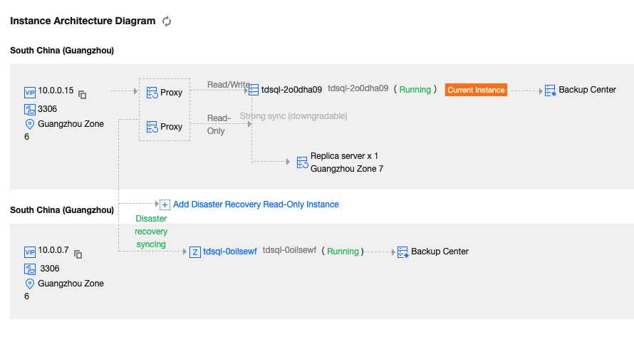Click the location pin in the lower region
Viewport: 634px width, 342px height.
pos(30,284)
